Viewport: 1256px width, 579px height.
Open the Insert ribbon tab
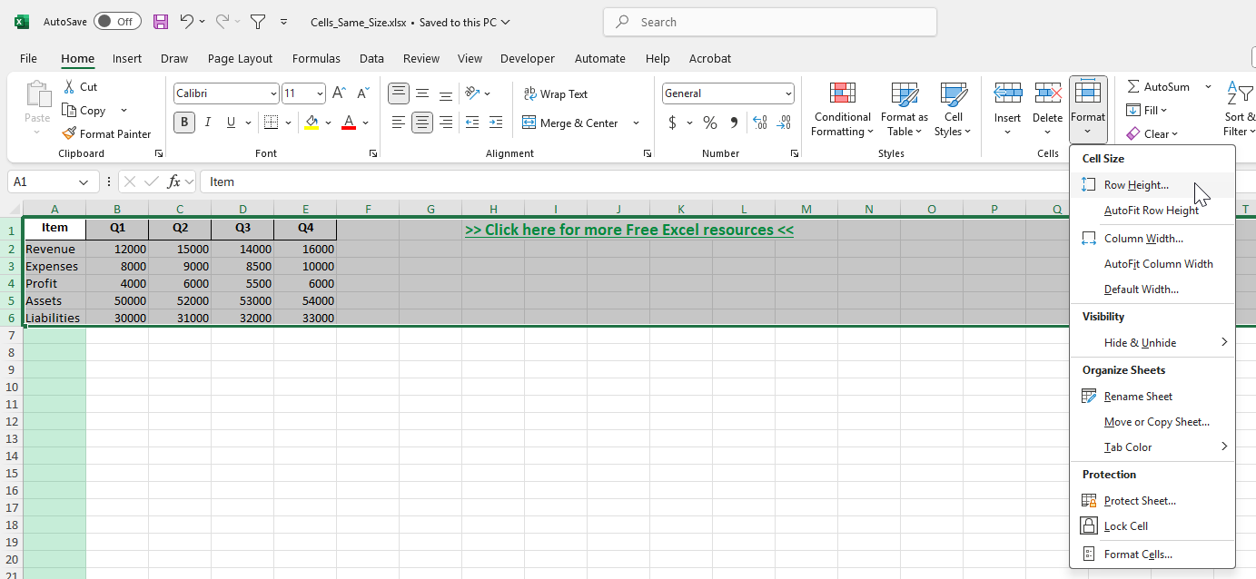[x=127, y=58]
